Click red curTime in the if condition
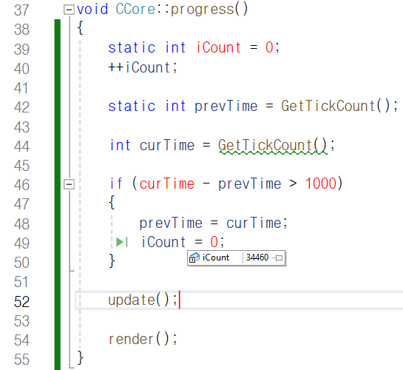The width and height of the screenshot is (403, 370). coord(167,184)
